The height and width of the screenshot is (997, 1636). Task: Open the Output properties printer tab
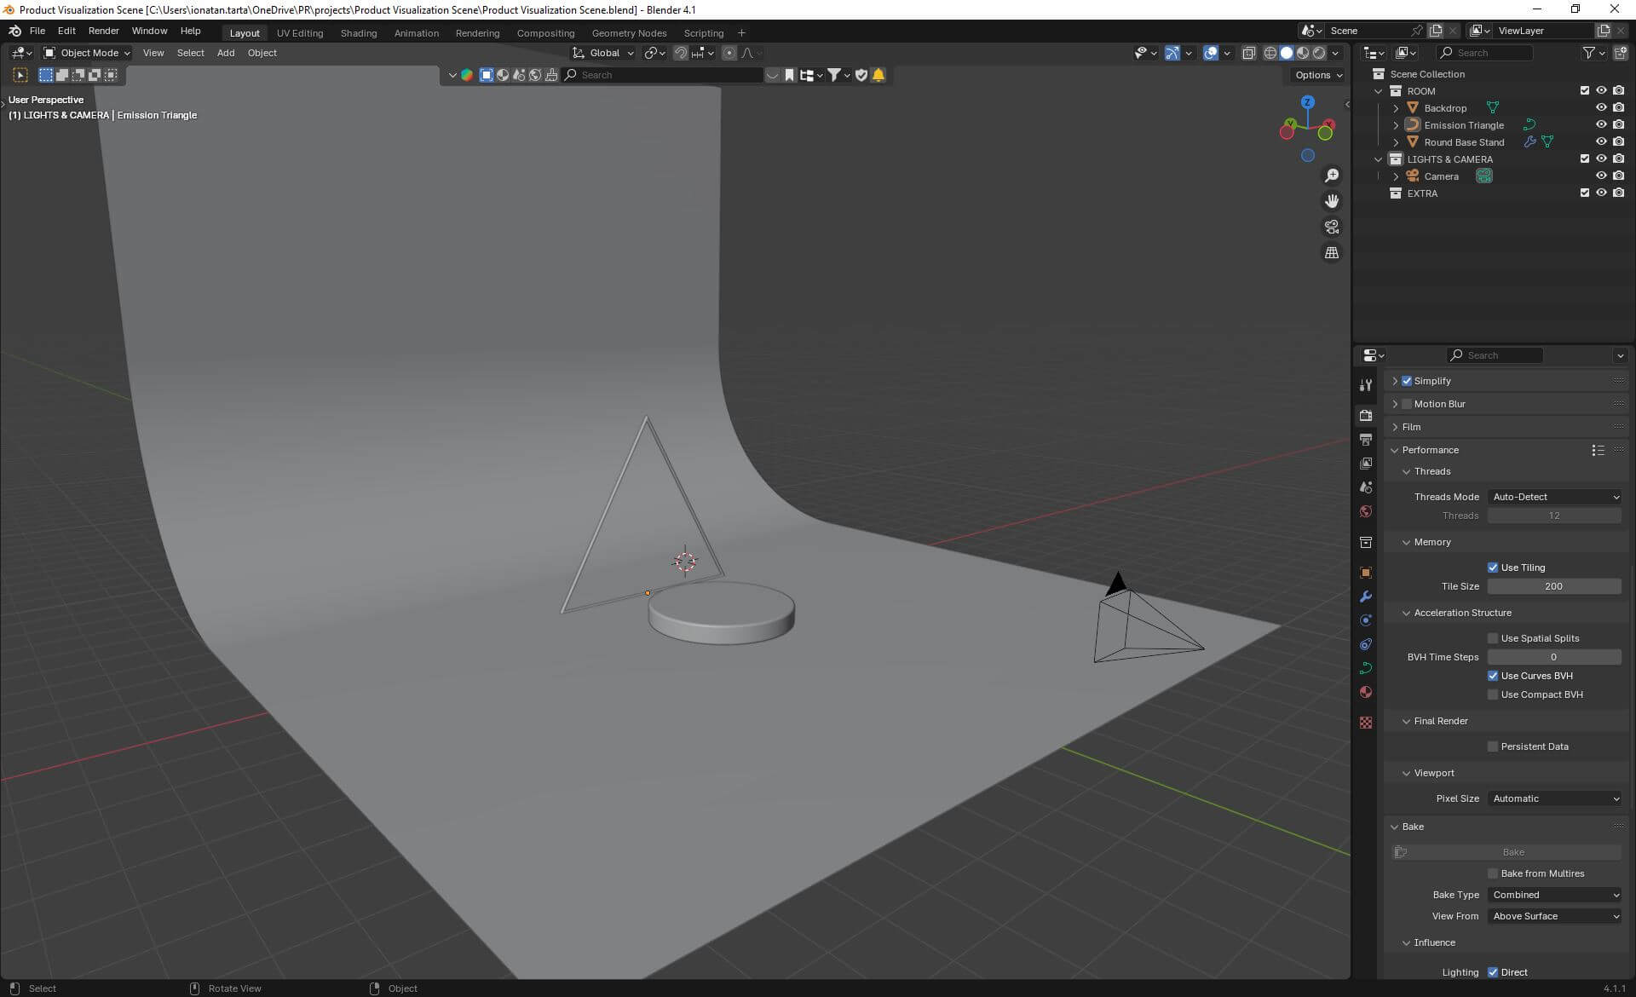[1366, 440]
